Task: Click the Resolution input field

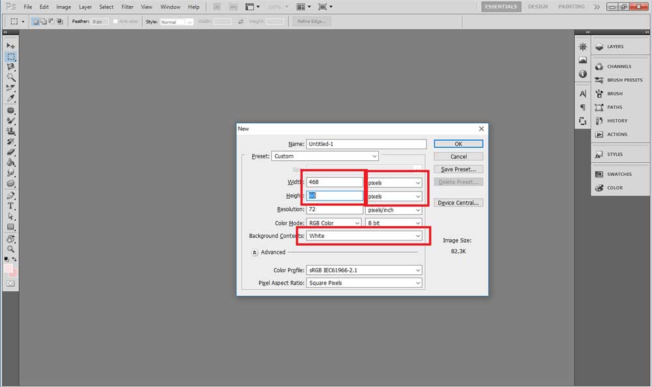Action: coord(334,210)
